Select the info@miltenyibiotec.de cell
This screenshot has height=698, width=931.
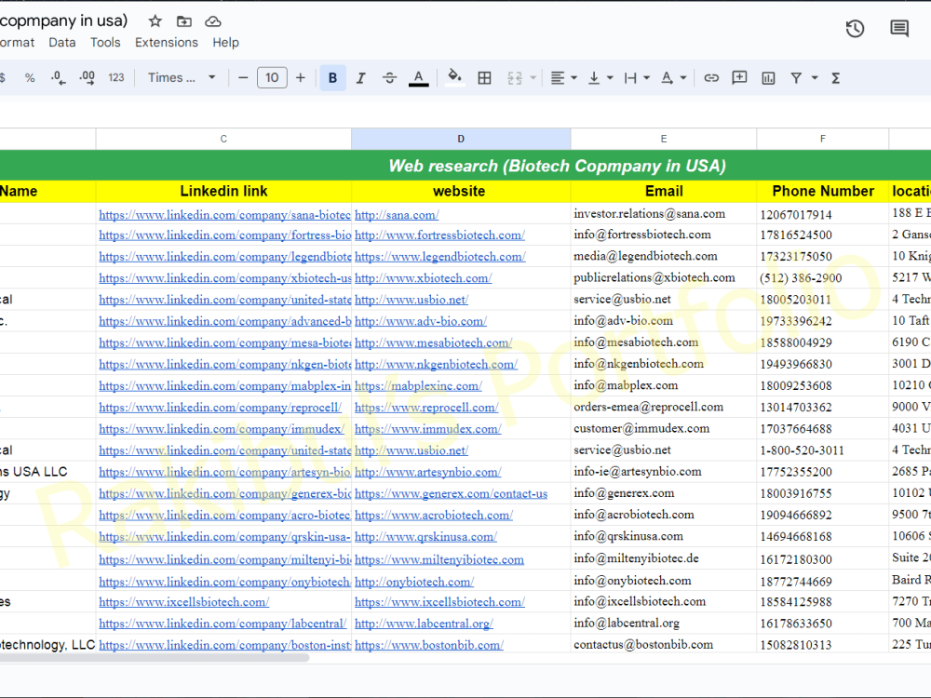pyautogui.click(x=664, y=558)
